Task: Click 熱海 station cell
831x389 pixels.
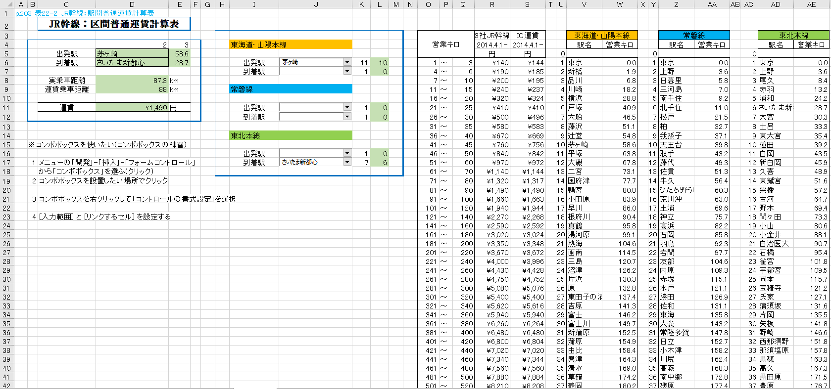Action: [584, 244]
